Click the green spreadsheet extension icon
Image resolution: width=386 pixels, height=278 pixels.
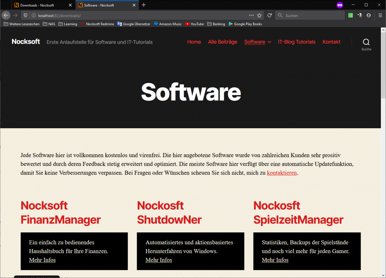point(350,15)
